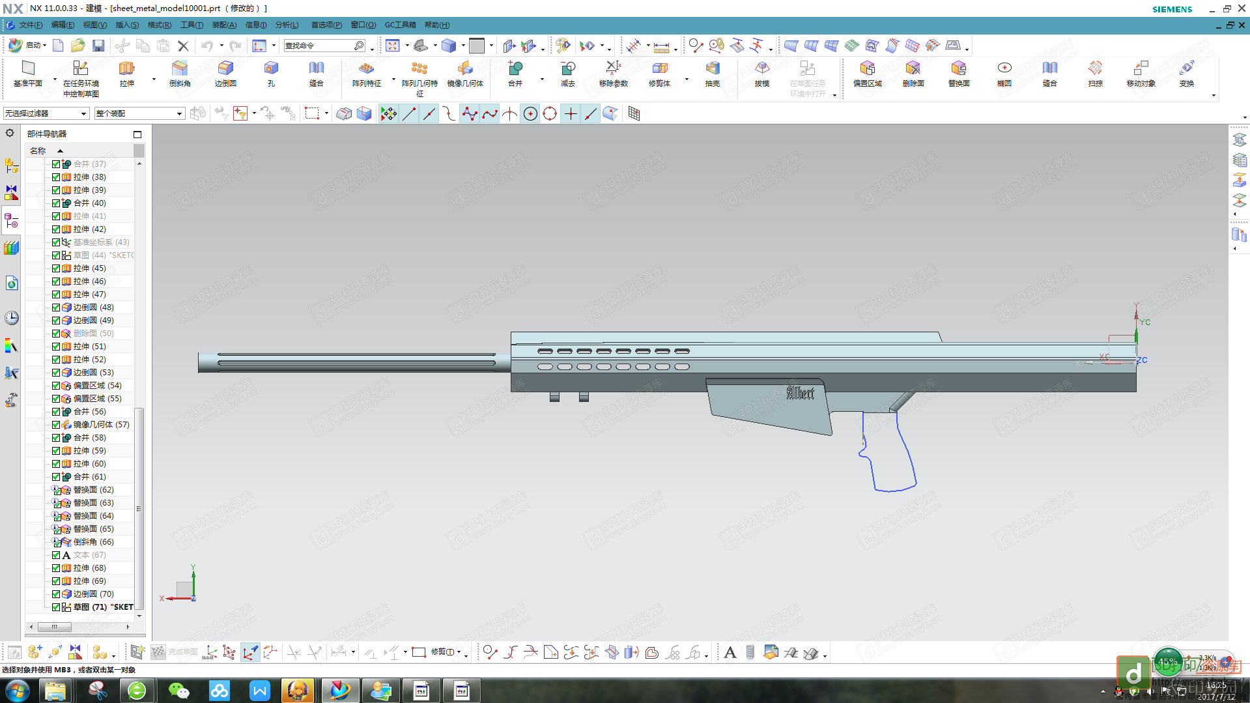Toggle the checkbox for 文本 (67)
The height and width of the screenshot is (703, 1250).
[x=56, y=555]
